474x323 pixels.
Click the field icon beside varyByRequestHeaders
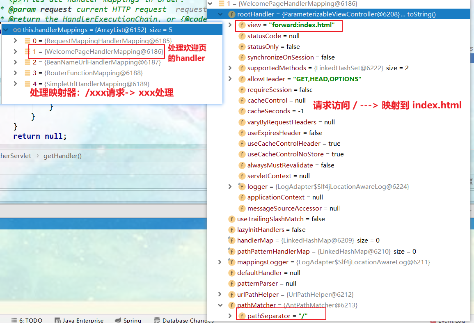point(242,122)
